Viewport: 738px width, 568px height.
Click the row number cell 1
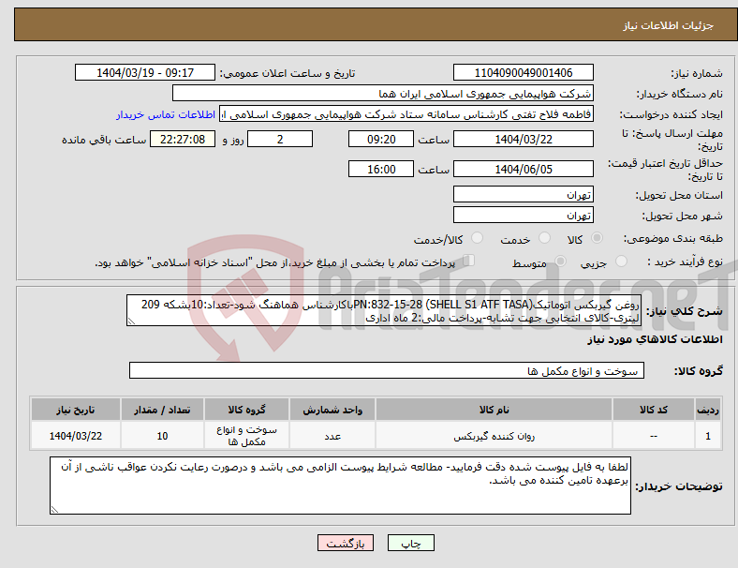click(707, 436)
